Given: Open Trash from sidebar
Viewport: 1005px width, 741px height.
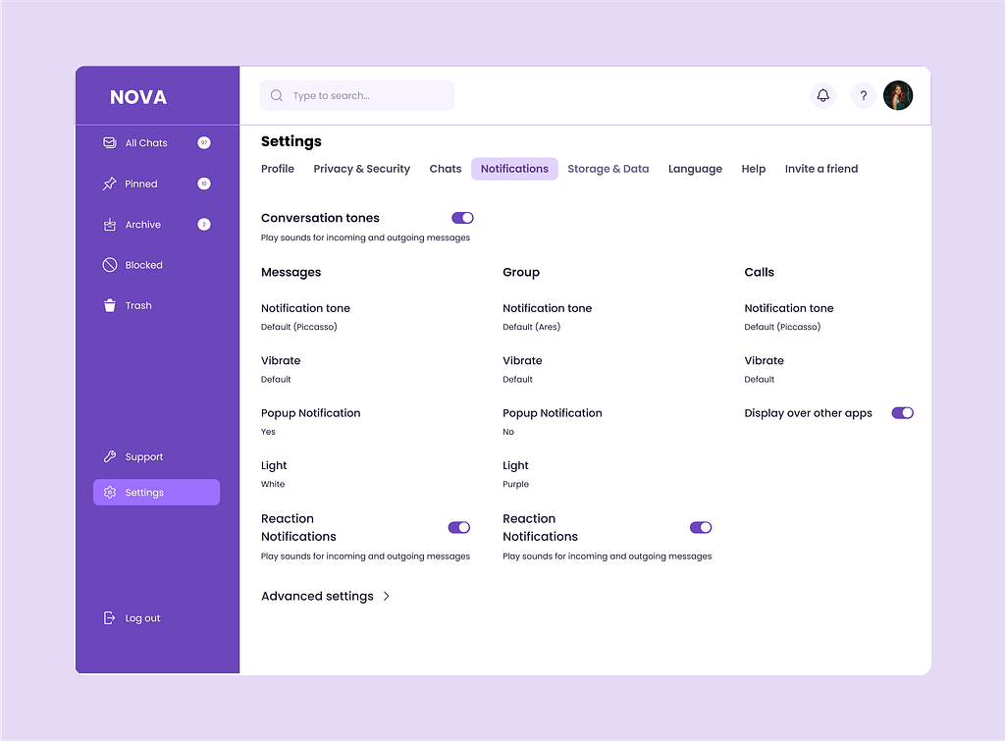Looking at the screenshot, I should [157, 306].
